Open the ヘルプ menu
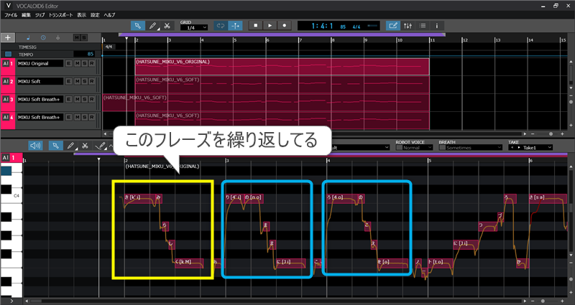This screenshot has width=575, height=305. (x=109, y=15)
